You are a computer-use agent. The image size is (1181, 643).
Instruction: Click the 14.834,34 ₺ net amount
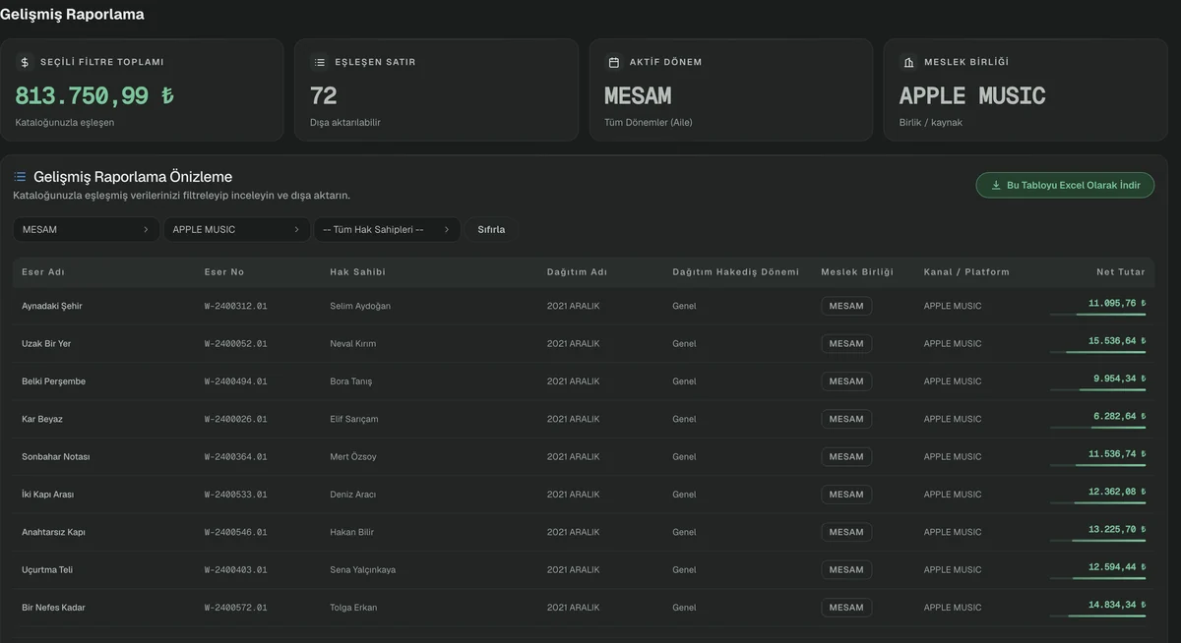coord(1117,605)
